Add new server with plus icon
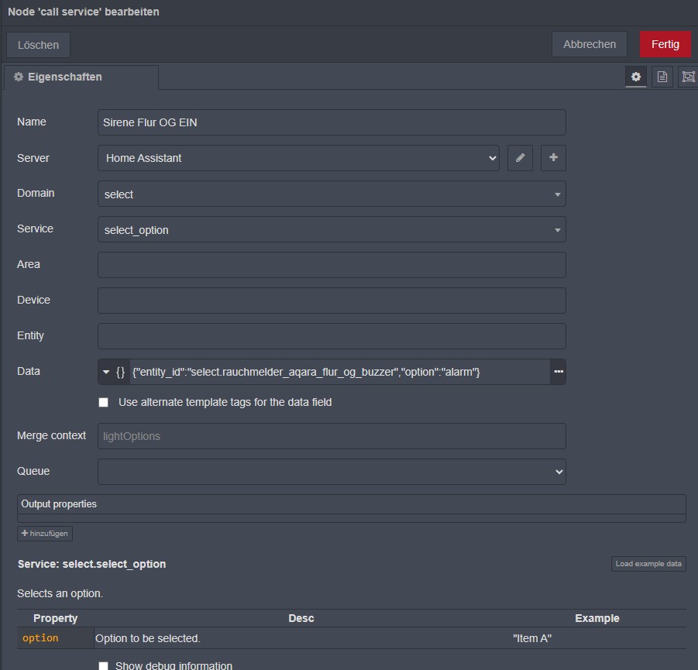Image resolution: width=698 pixels, height=670 pixels. coord(553,158)
